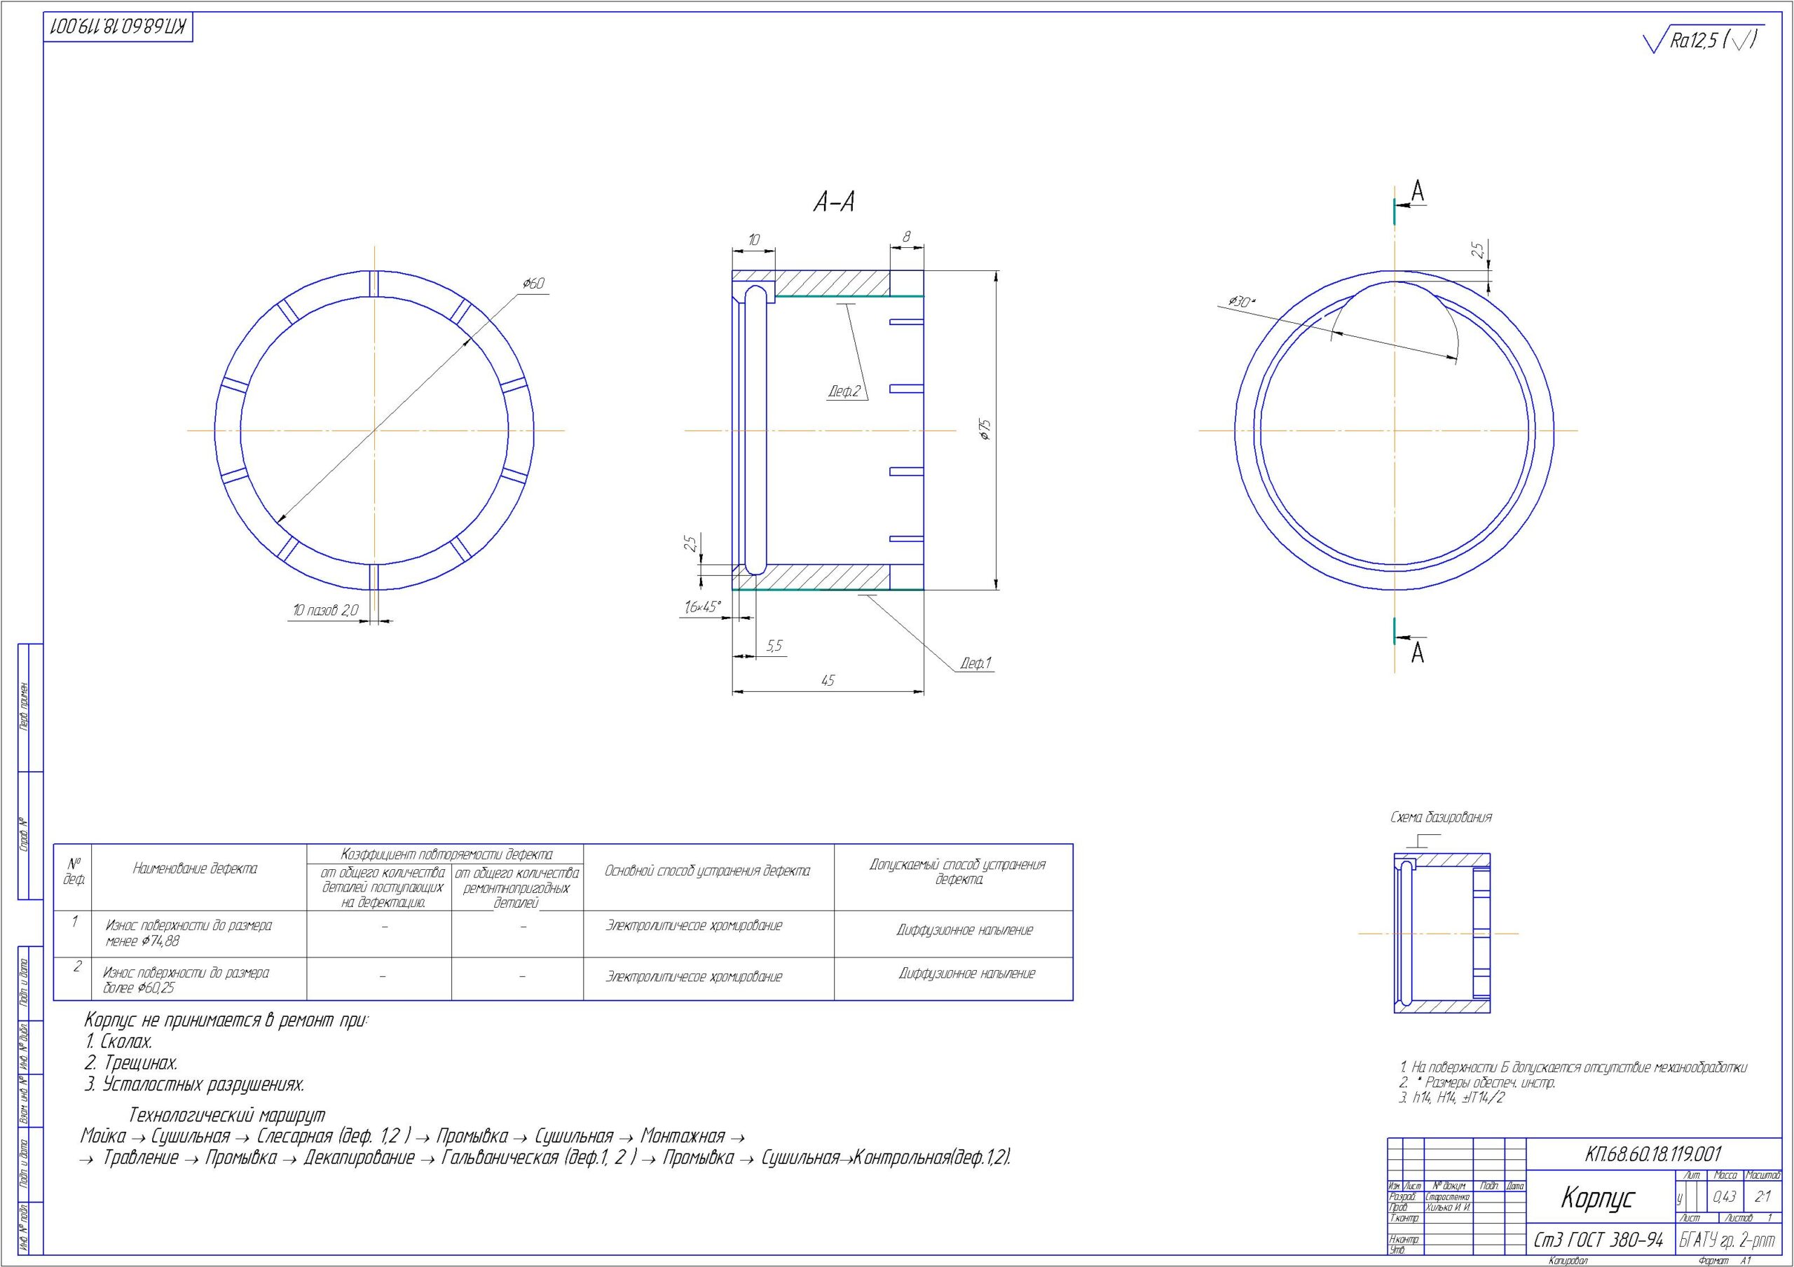This screenshot has width=1794, height=1267.
Task: Click the upper section arrow letter A
Action: point(1418,191)
